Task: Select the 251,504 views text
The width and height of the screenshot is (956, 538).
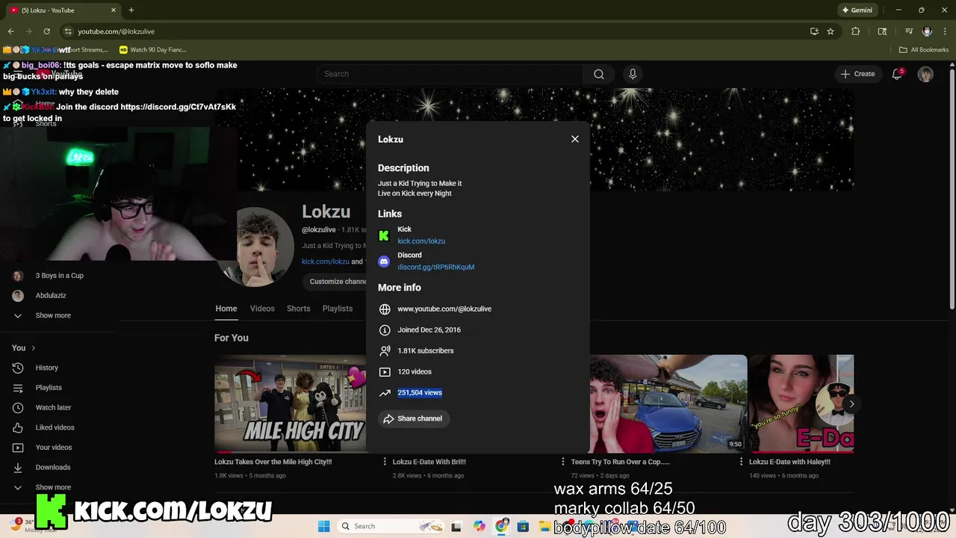Action: pyautogui.click(x=420, y=392)
